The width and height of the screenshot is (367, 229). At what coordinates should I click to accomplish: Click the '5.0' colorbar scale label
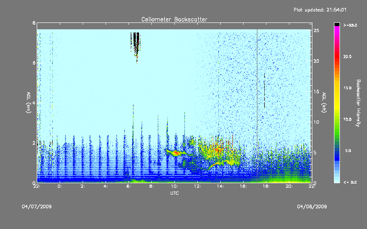348,151
